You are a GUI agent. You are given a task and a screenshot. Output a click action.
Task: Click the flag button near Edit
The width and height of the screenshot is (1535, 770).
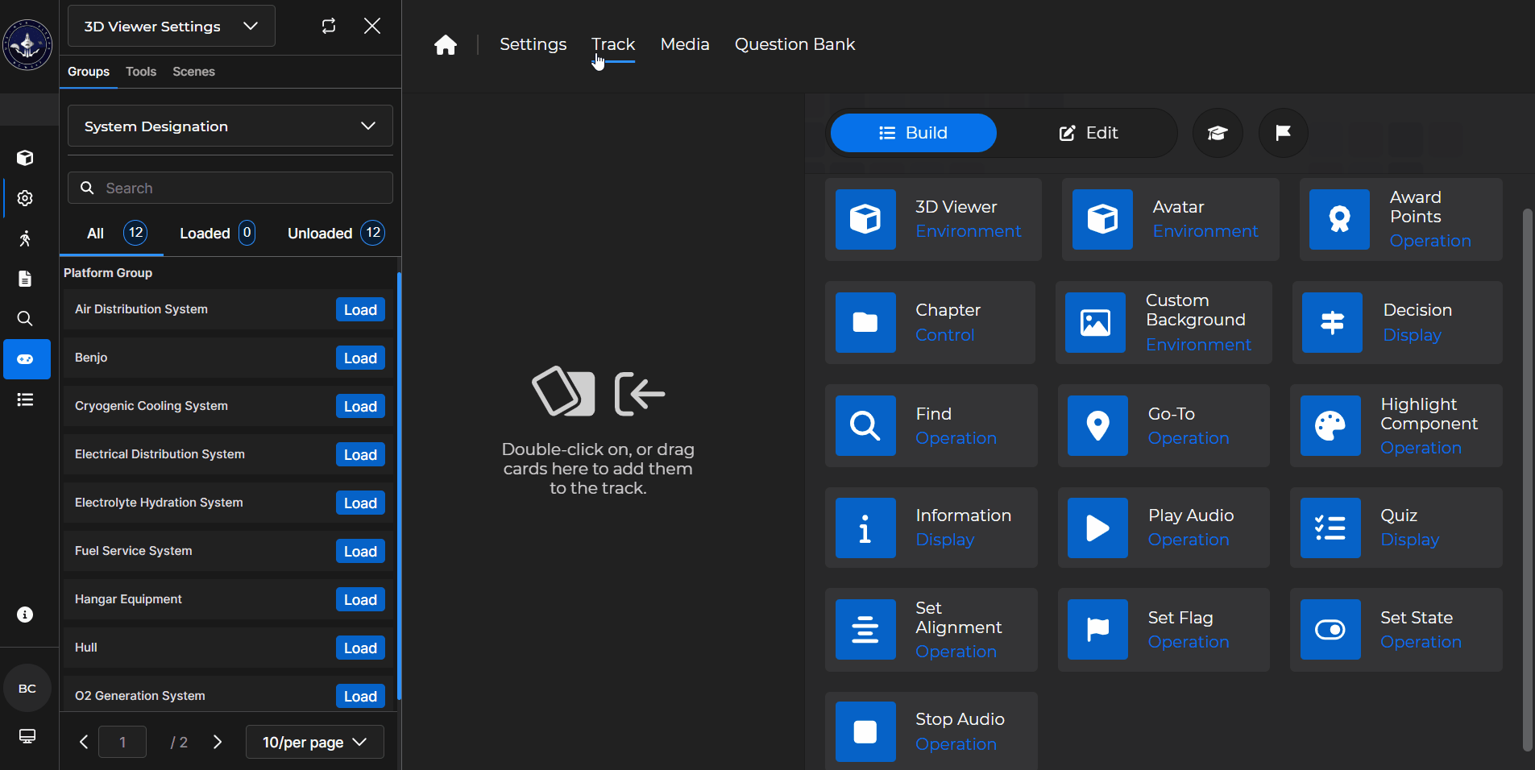click(1284, 133)
